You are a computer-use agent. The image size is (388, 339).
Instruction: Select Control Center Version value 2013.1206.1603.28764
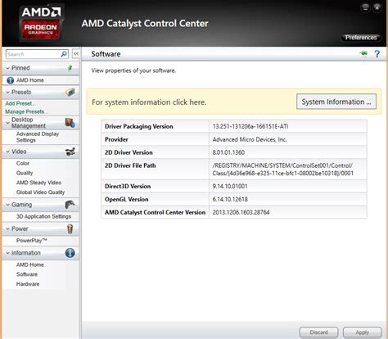[241, 212]
